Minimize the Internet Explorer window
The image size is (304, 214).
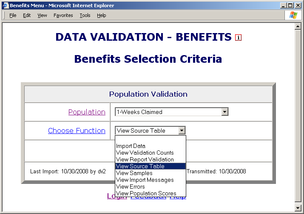[x=284, y=6]
